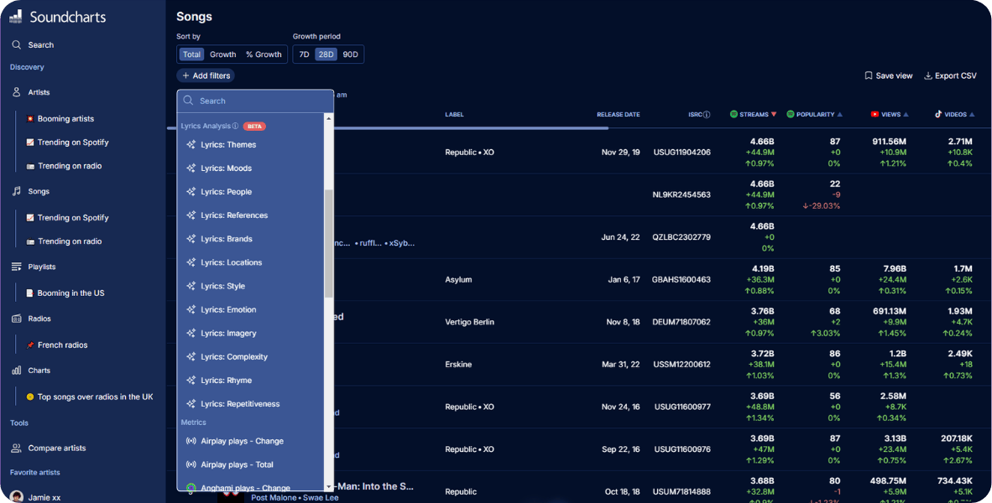Click the Charts bar-graph icon in sidebar
The width and height of the screenshot is (992, 503).
pos(16,370)
